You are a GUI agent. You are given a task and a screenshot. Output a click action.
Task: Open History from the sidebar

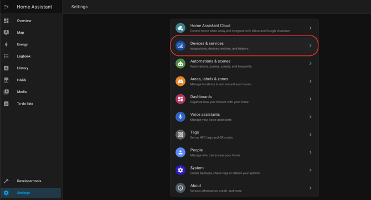(23, 68)
